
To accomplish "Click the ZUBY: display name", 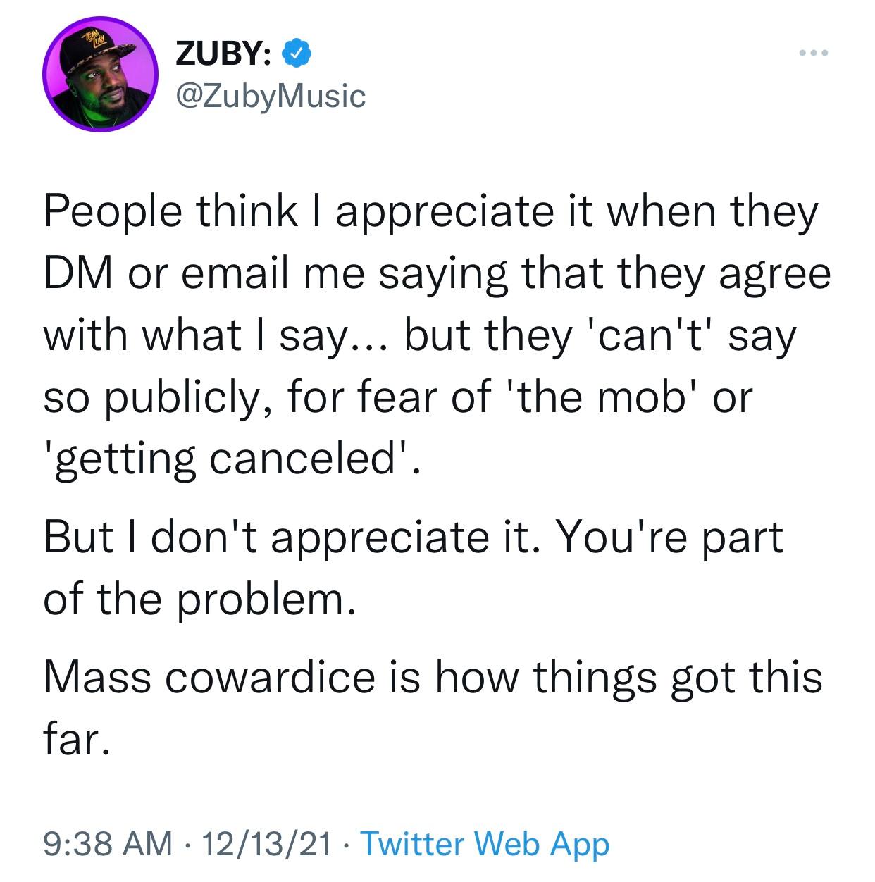I will [224, 54].
